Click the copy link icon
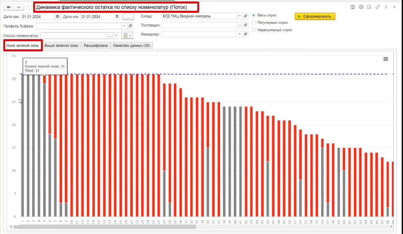 tap(378, 7)
